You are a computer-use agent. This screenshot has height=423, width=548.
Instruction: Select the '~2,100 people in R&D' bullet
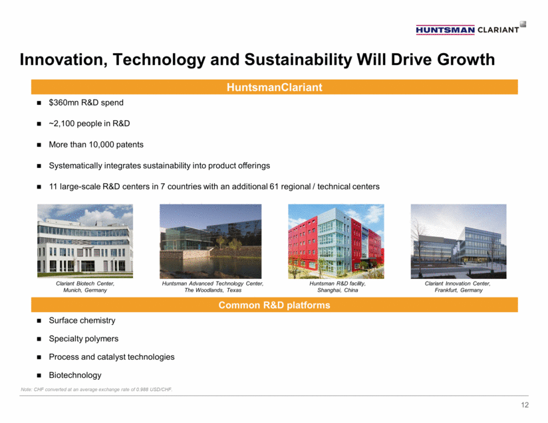point(89,124)
